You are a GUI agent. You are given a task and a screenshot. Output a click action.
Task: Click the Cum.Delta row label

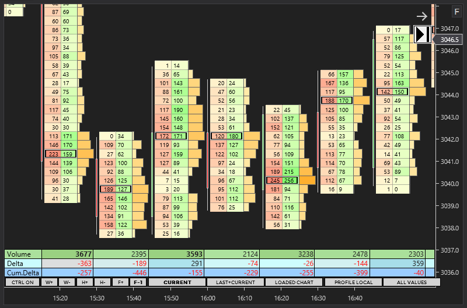(22, 272)
